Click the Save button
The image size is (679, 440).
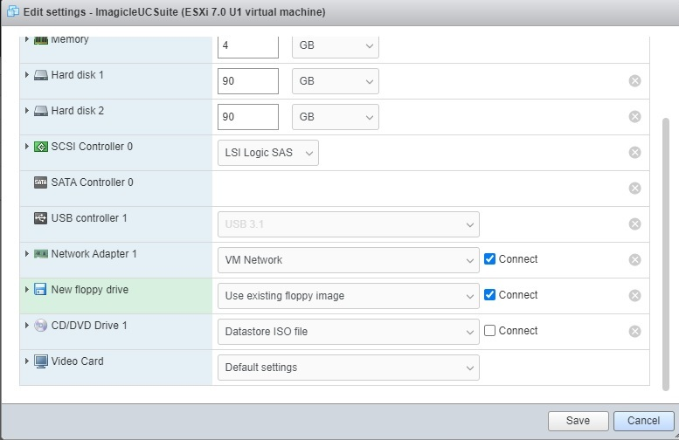pos(578,421)
